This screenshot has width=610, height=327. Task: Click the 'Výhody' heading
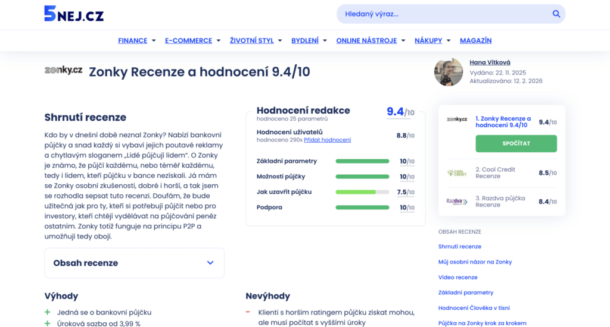point(61,296)
